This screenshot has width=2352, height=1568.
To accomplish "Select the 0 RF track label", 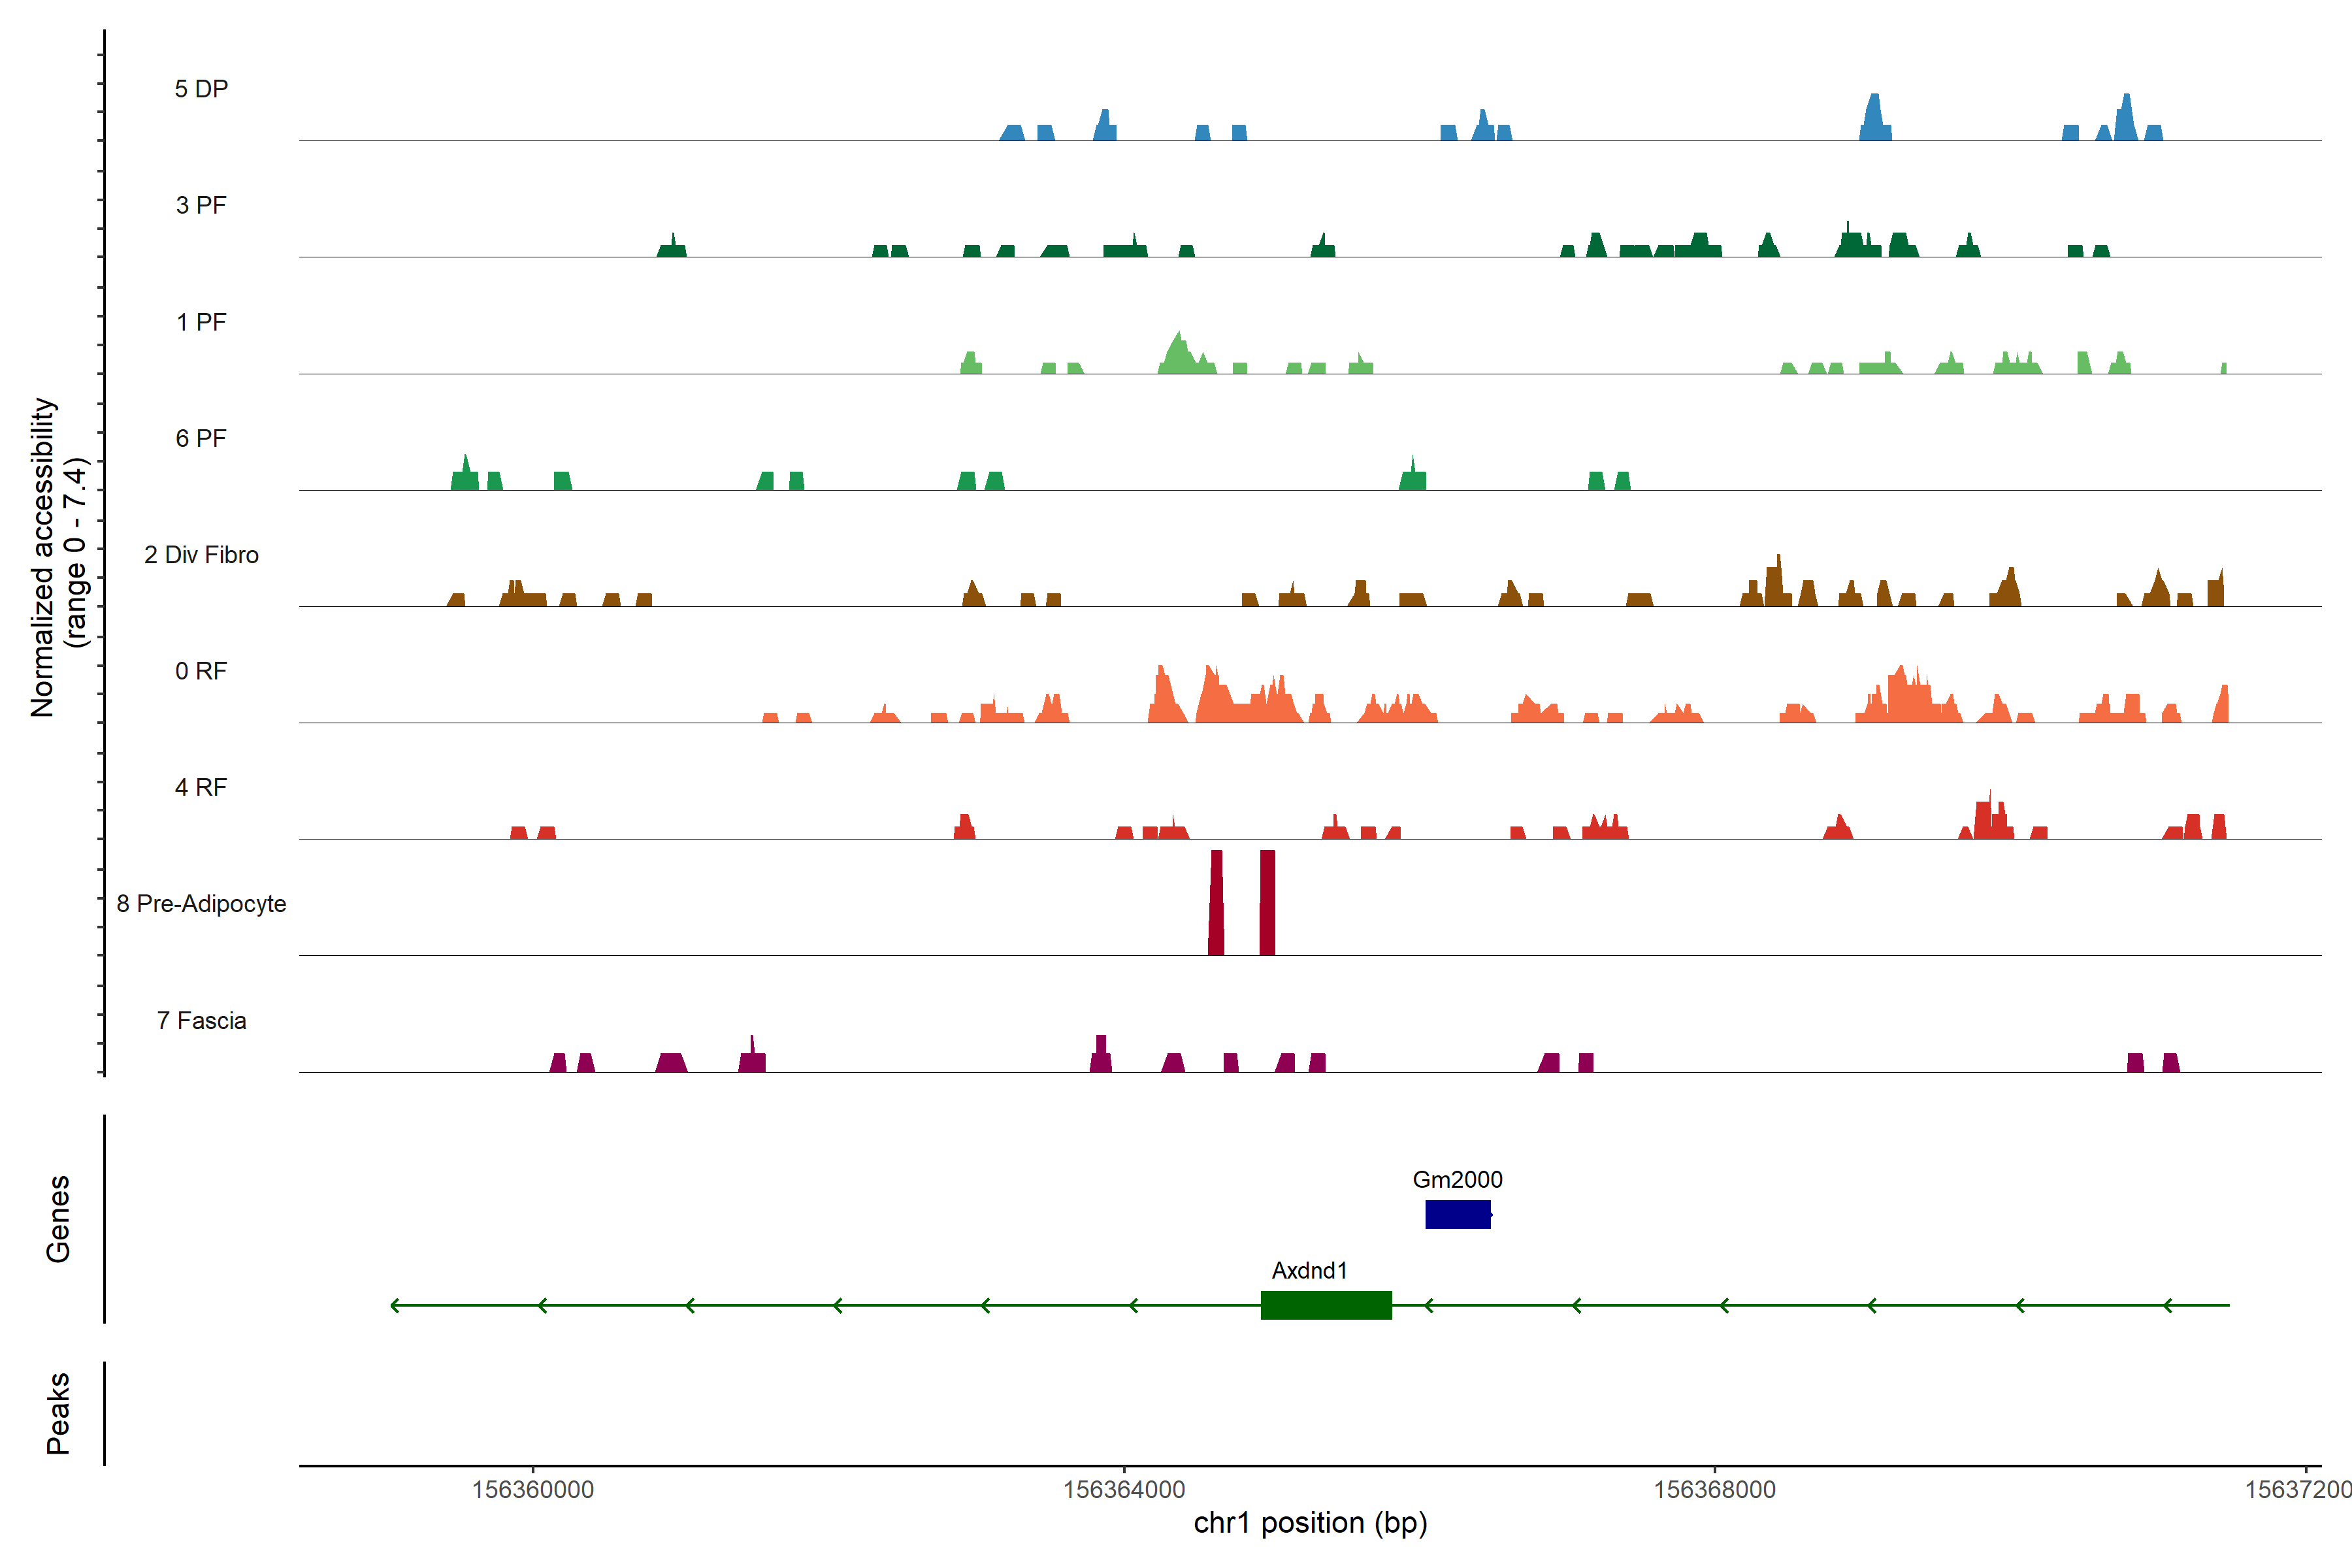I will [x=201, y=671].
